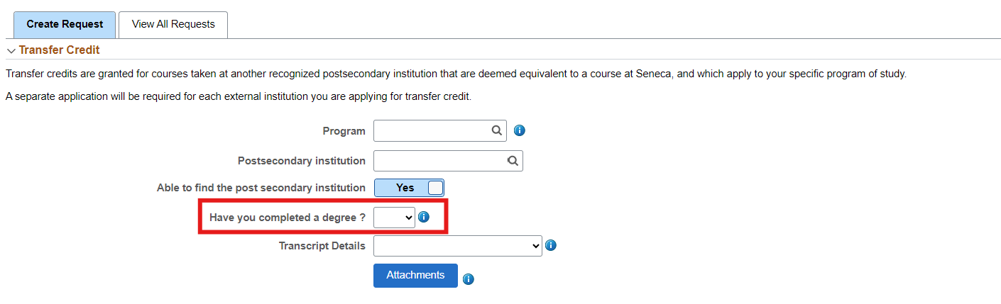Click the 'Transcript Details' label text
Screen dimensions: 1001x304
pyautogui.click(x=322, y=246)
